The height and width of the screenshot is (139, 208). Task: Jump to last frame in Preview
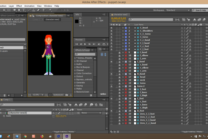point(94,44)
